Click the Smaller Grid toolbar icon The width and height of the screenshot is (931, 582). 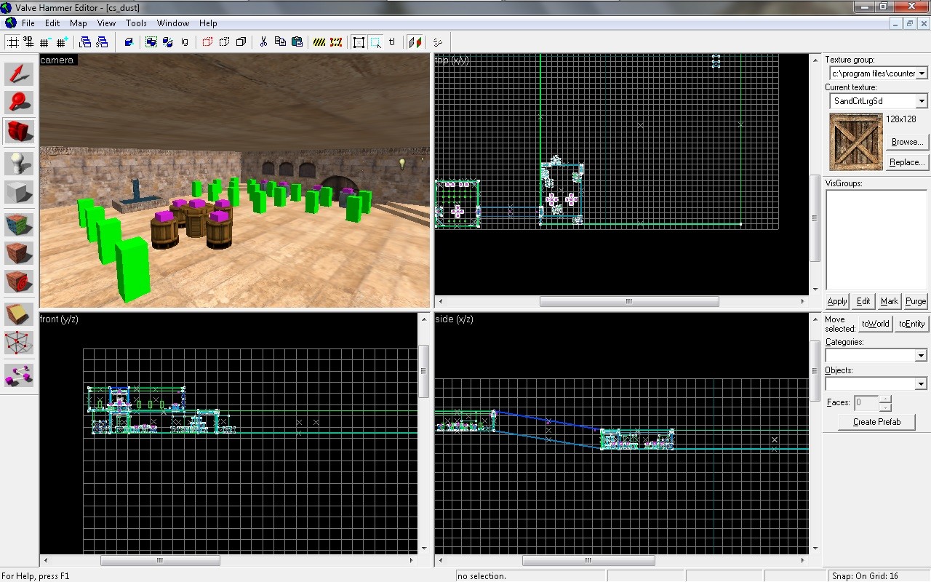(x=45, y=41)
